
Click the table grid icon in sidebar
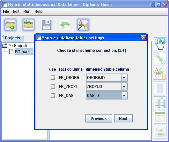pos(160,117)
